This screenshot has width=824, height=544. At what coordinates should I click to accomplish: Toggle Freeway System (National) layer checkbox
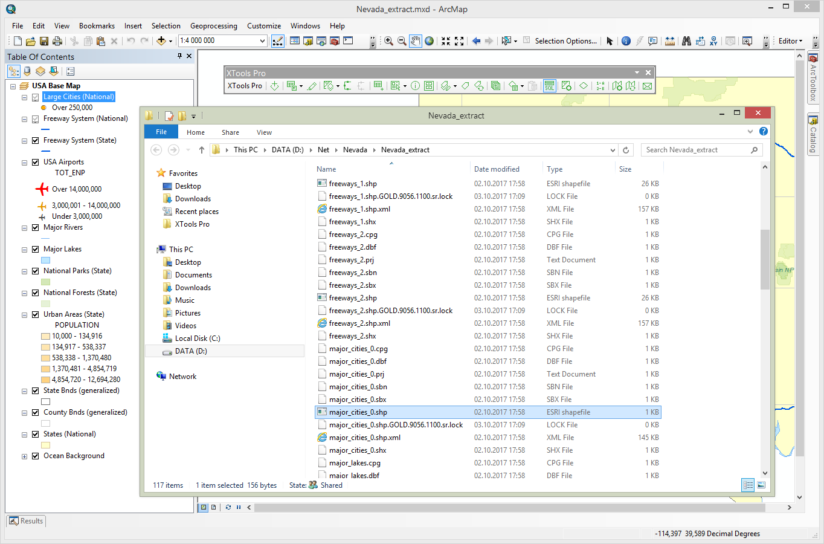(35, 119)
